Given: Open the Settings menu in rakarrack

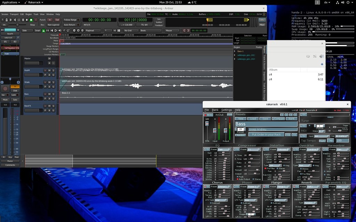Looking at the screenshot, I should [x=227, y=110].
